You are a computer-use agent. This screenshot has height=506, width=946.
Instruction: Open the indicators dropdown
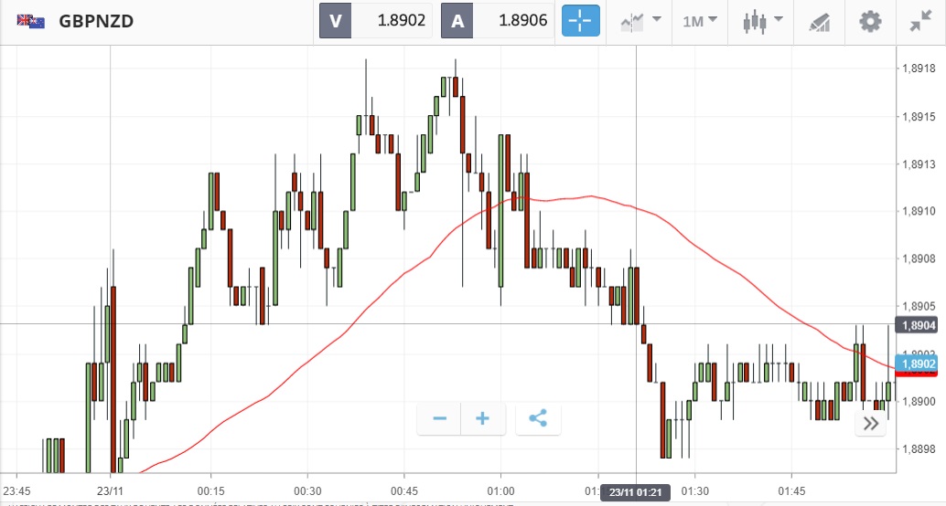click(x=641, y=21)
